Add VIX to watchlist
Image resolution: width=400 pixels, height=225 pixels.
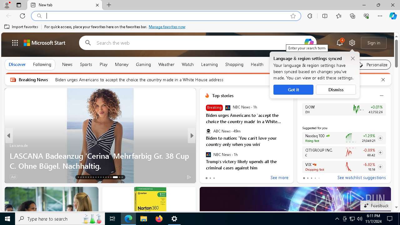tap(380, 167)
